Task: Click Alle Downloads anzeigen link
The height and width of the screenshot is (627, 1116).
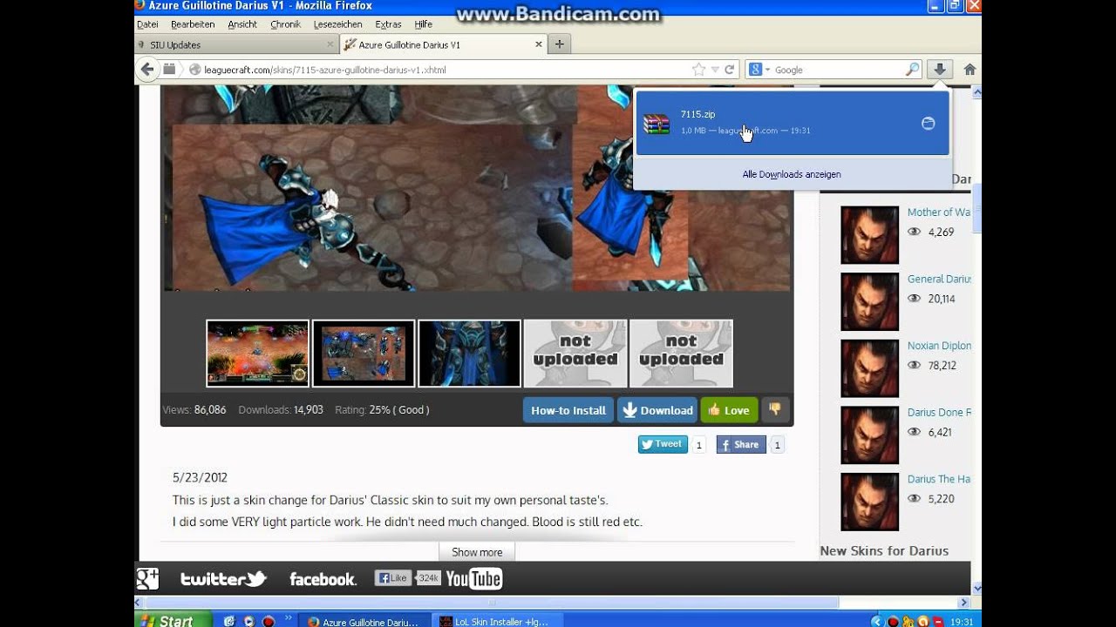Action: click(x=792, y=174)
